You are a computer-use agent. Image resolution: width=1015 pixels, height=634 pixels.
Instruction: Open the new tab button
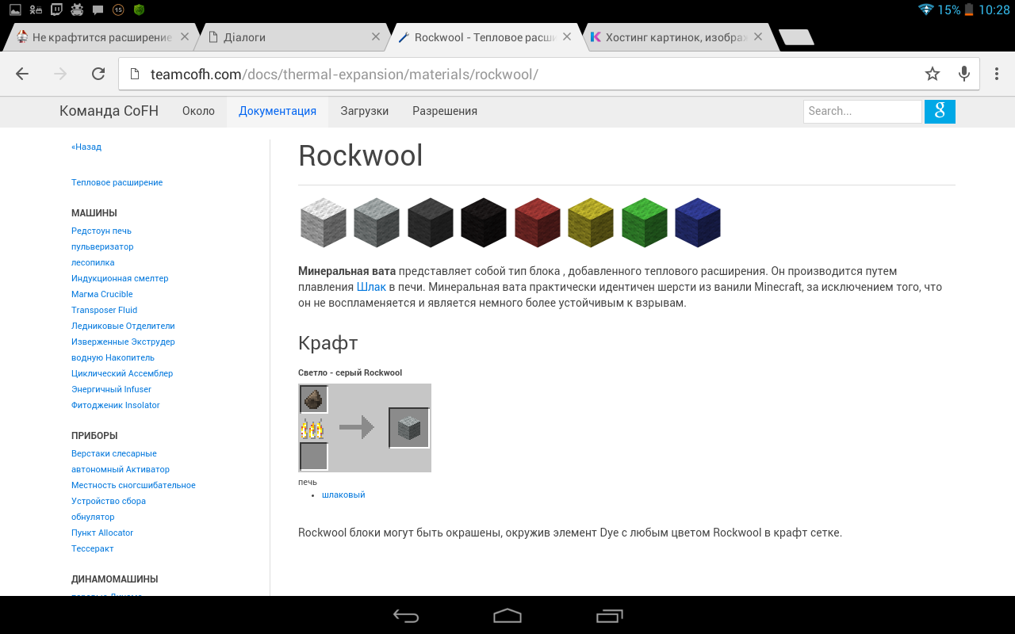tap(796, 37)
